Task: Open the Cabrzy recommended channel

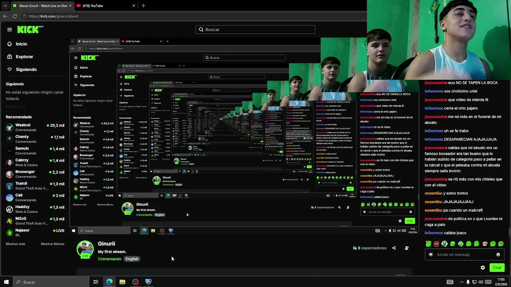Action: click(35, 163)
